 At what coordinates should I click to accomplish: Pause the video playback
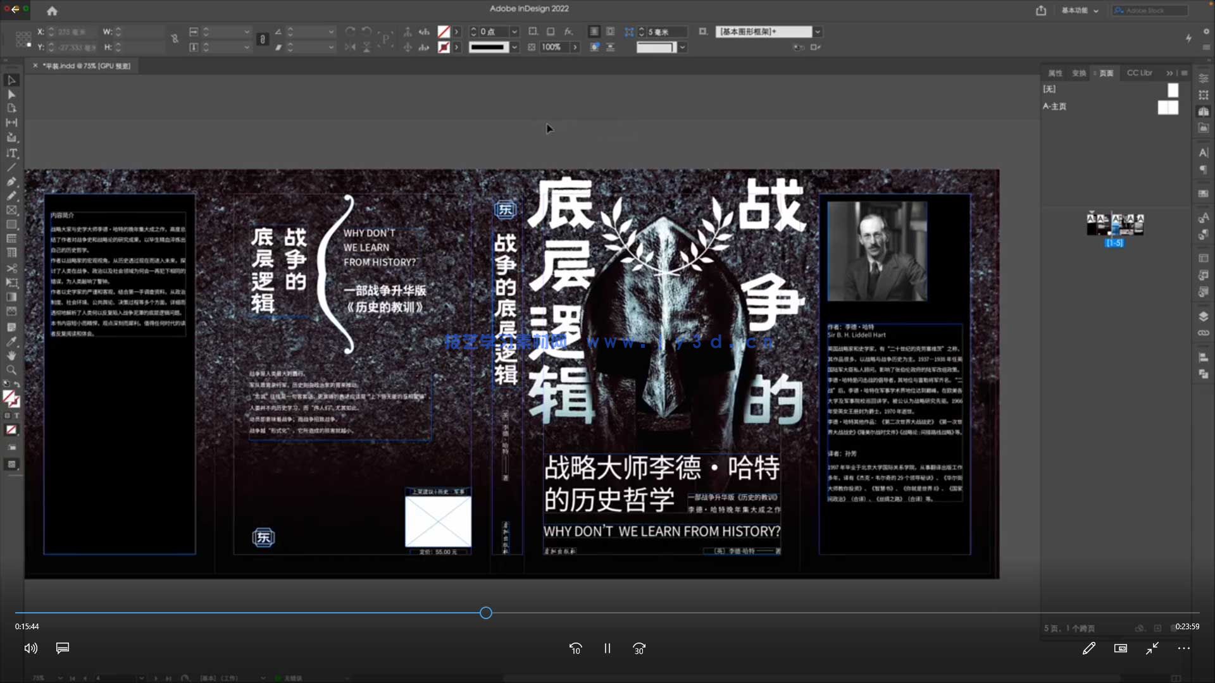(x=607, y=648)
